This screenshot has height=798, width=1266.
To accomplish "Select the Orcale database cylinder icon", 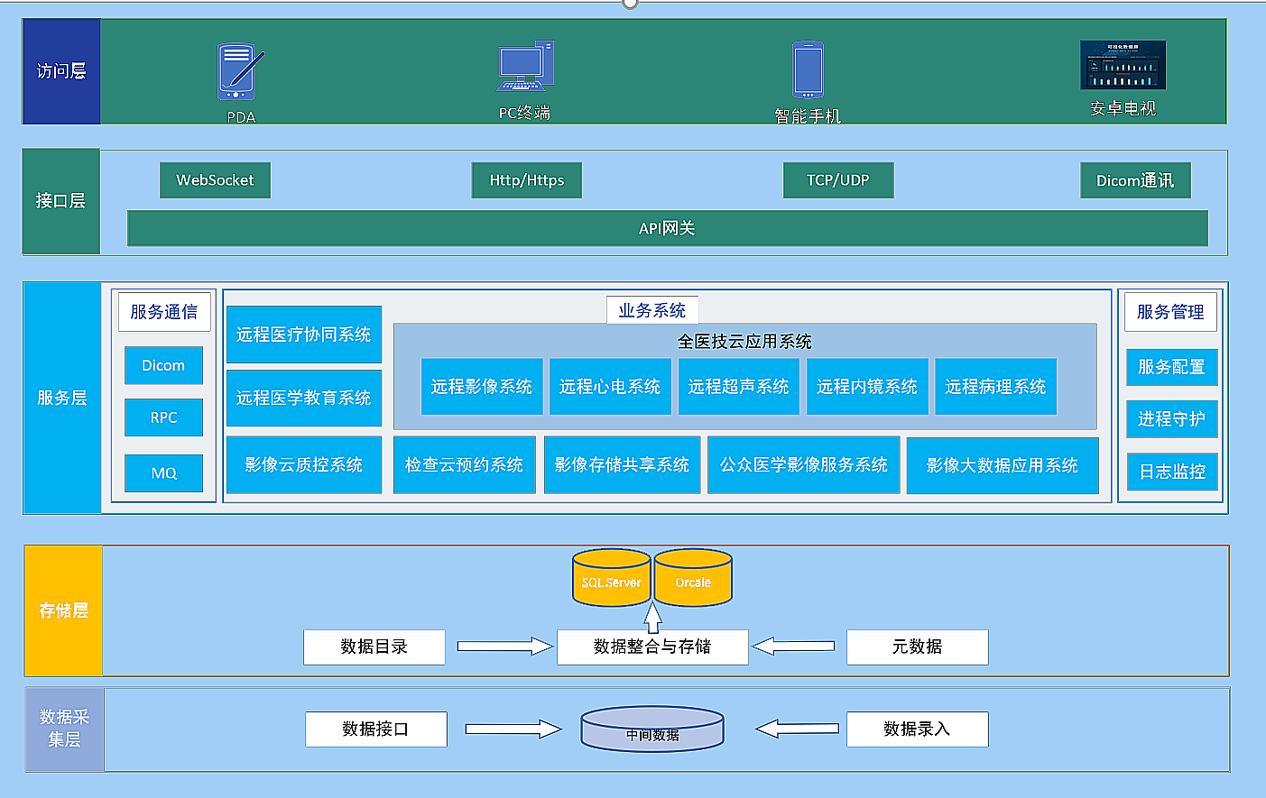I will (692, 578).
